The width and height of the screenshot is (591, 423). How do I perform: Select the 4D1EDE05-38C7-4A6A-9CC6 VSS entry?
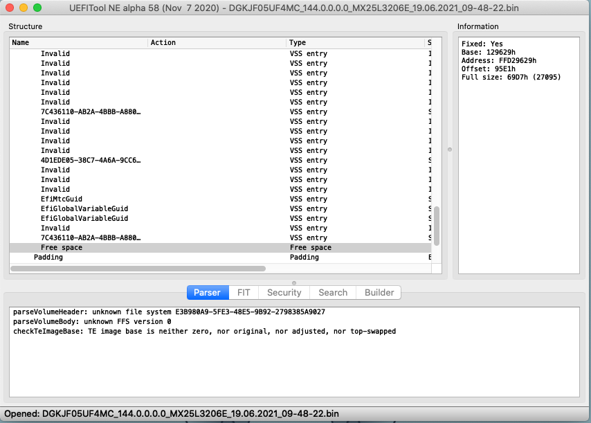point(220,160)
